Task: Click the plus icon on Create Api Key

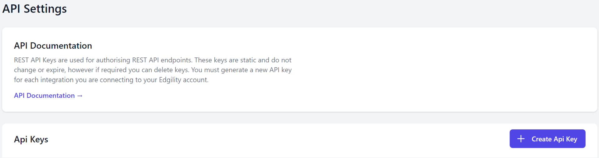Action: (521, 139)
